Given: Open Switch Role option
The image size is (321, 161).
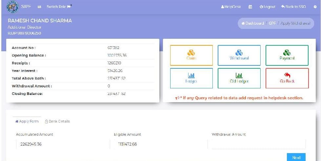Looking at the screenshot, I should coord(59,7).
